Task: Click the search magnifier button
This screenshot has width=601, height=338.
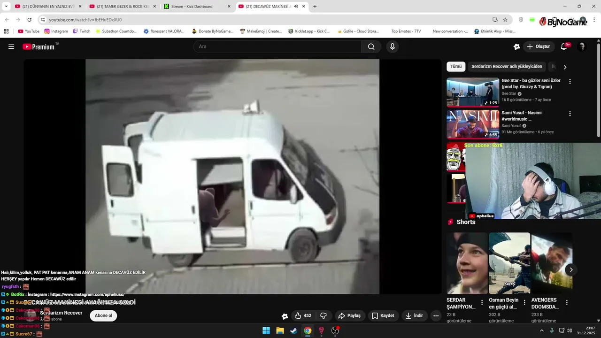Action: tap(371, 46)
